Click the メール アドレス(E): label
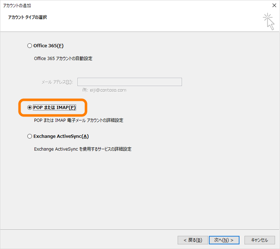The height and width of the screenshot is (249, 280). click(x=57, y=82)
